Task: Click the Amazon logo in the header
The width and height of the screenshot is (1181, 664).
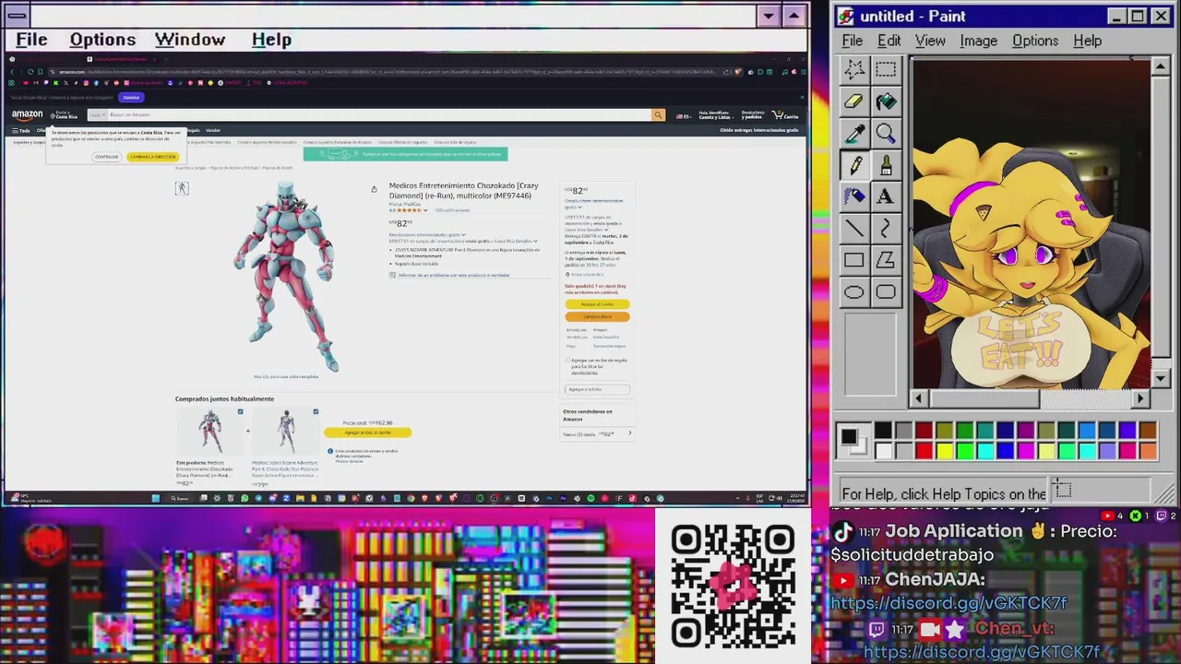Action: 27,115
